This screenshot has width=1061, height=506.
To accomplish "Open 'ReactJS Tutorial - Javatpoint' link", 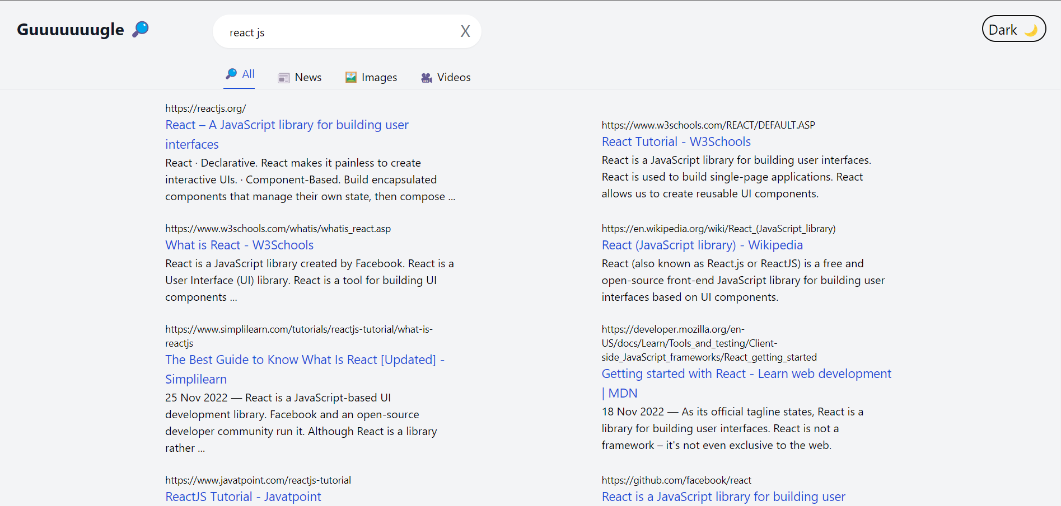I will [243, 497].
